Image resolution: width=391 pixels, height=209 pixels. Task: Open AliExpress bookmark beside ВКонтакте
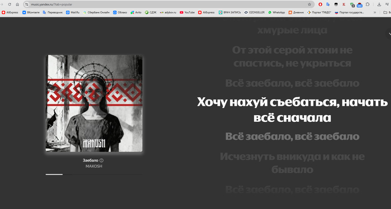[x=10, y=12]
